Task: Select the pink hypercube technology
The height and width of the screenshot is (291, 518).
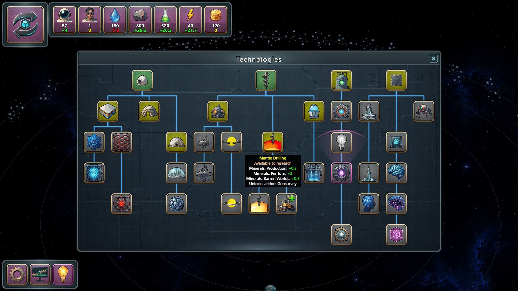Action: (x=396, y=235)
